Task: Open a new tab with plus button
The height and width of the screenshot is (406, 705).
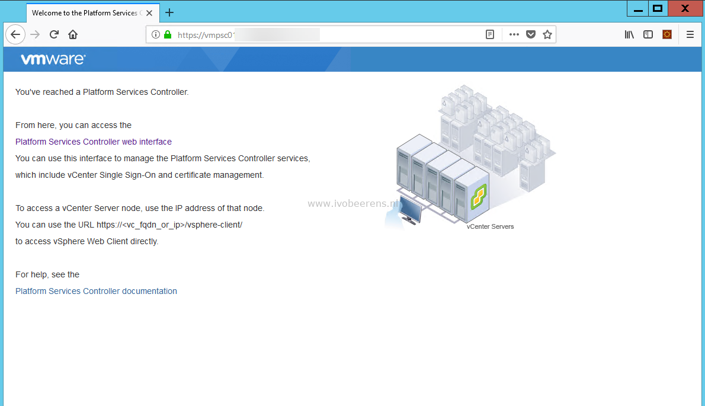Action: (x=169, y=12)
